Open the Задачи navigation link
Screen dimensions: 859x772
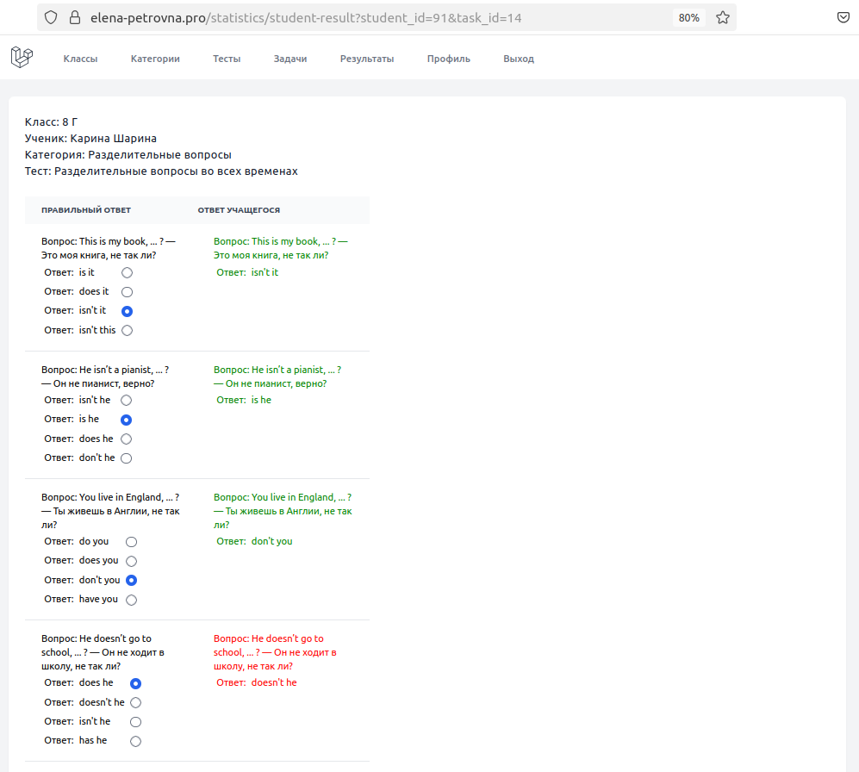pos(290,59)
